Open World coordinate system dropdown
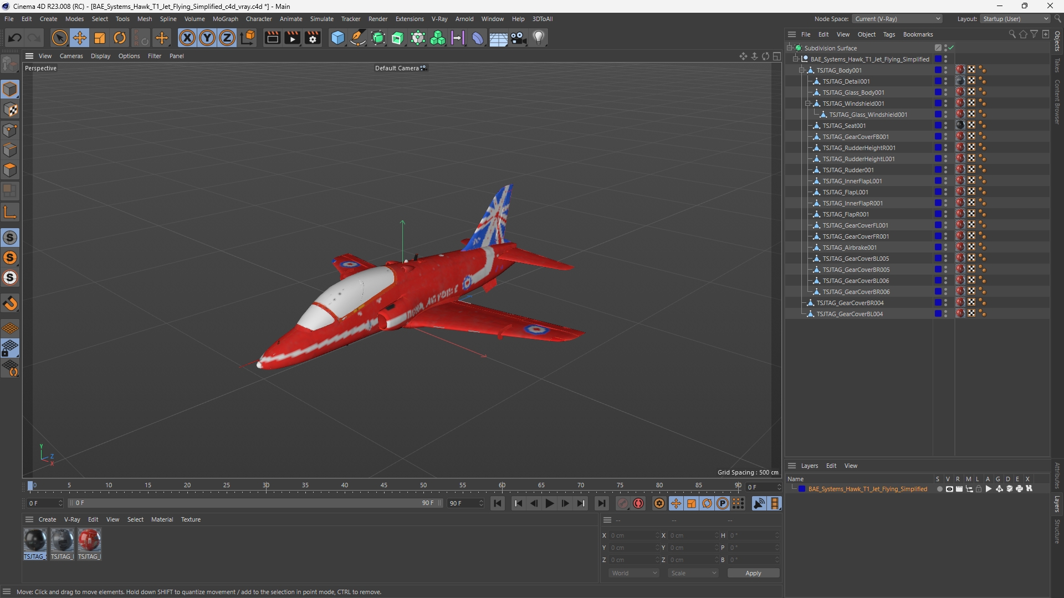This screenshot has width=1064, height=598. (x=633, y=573)
